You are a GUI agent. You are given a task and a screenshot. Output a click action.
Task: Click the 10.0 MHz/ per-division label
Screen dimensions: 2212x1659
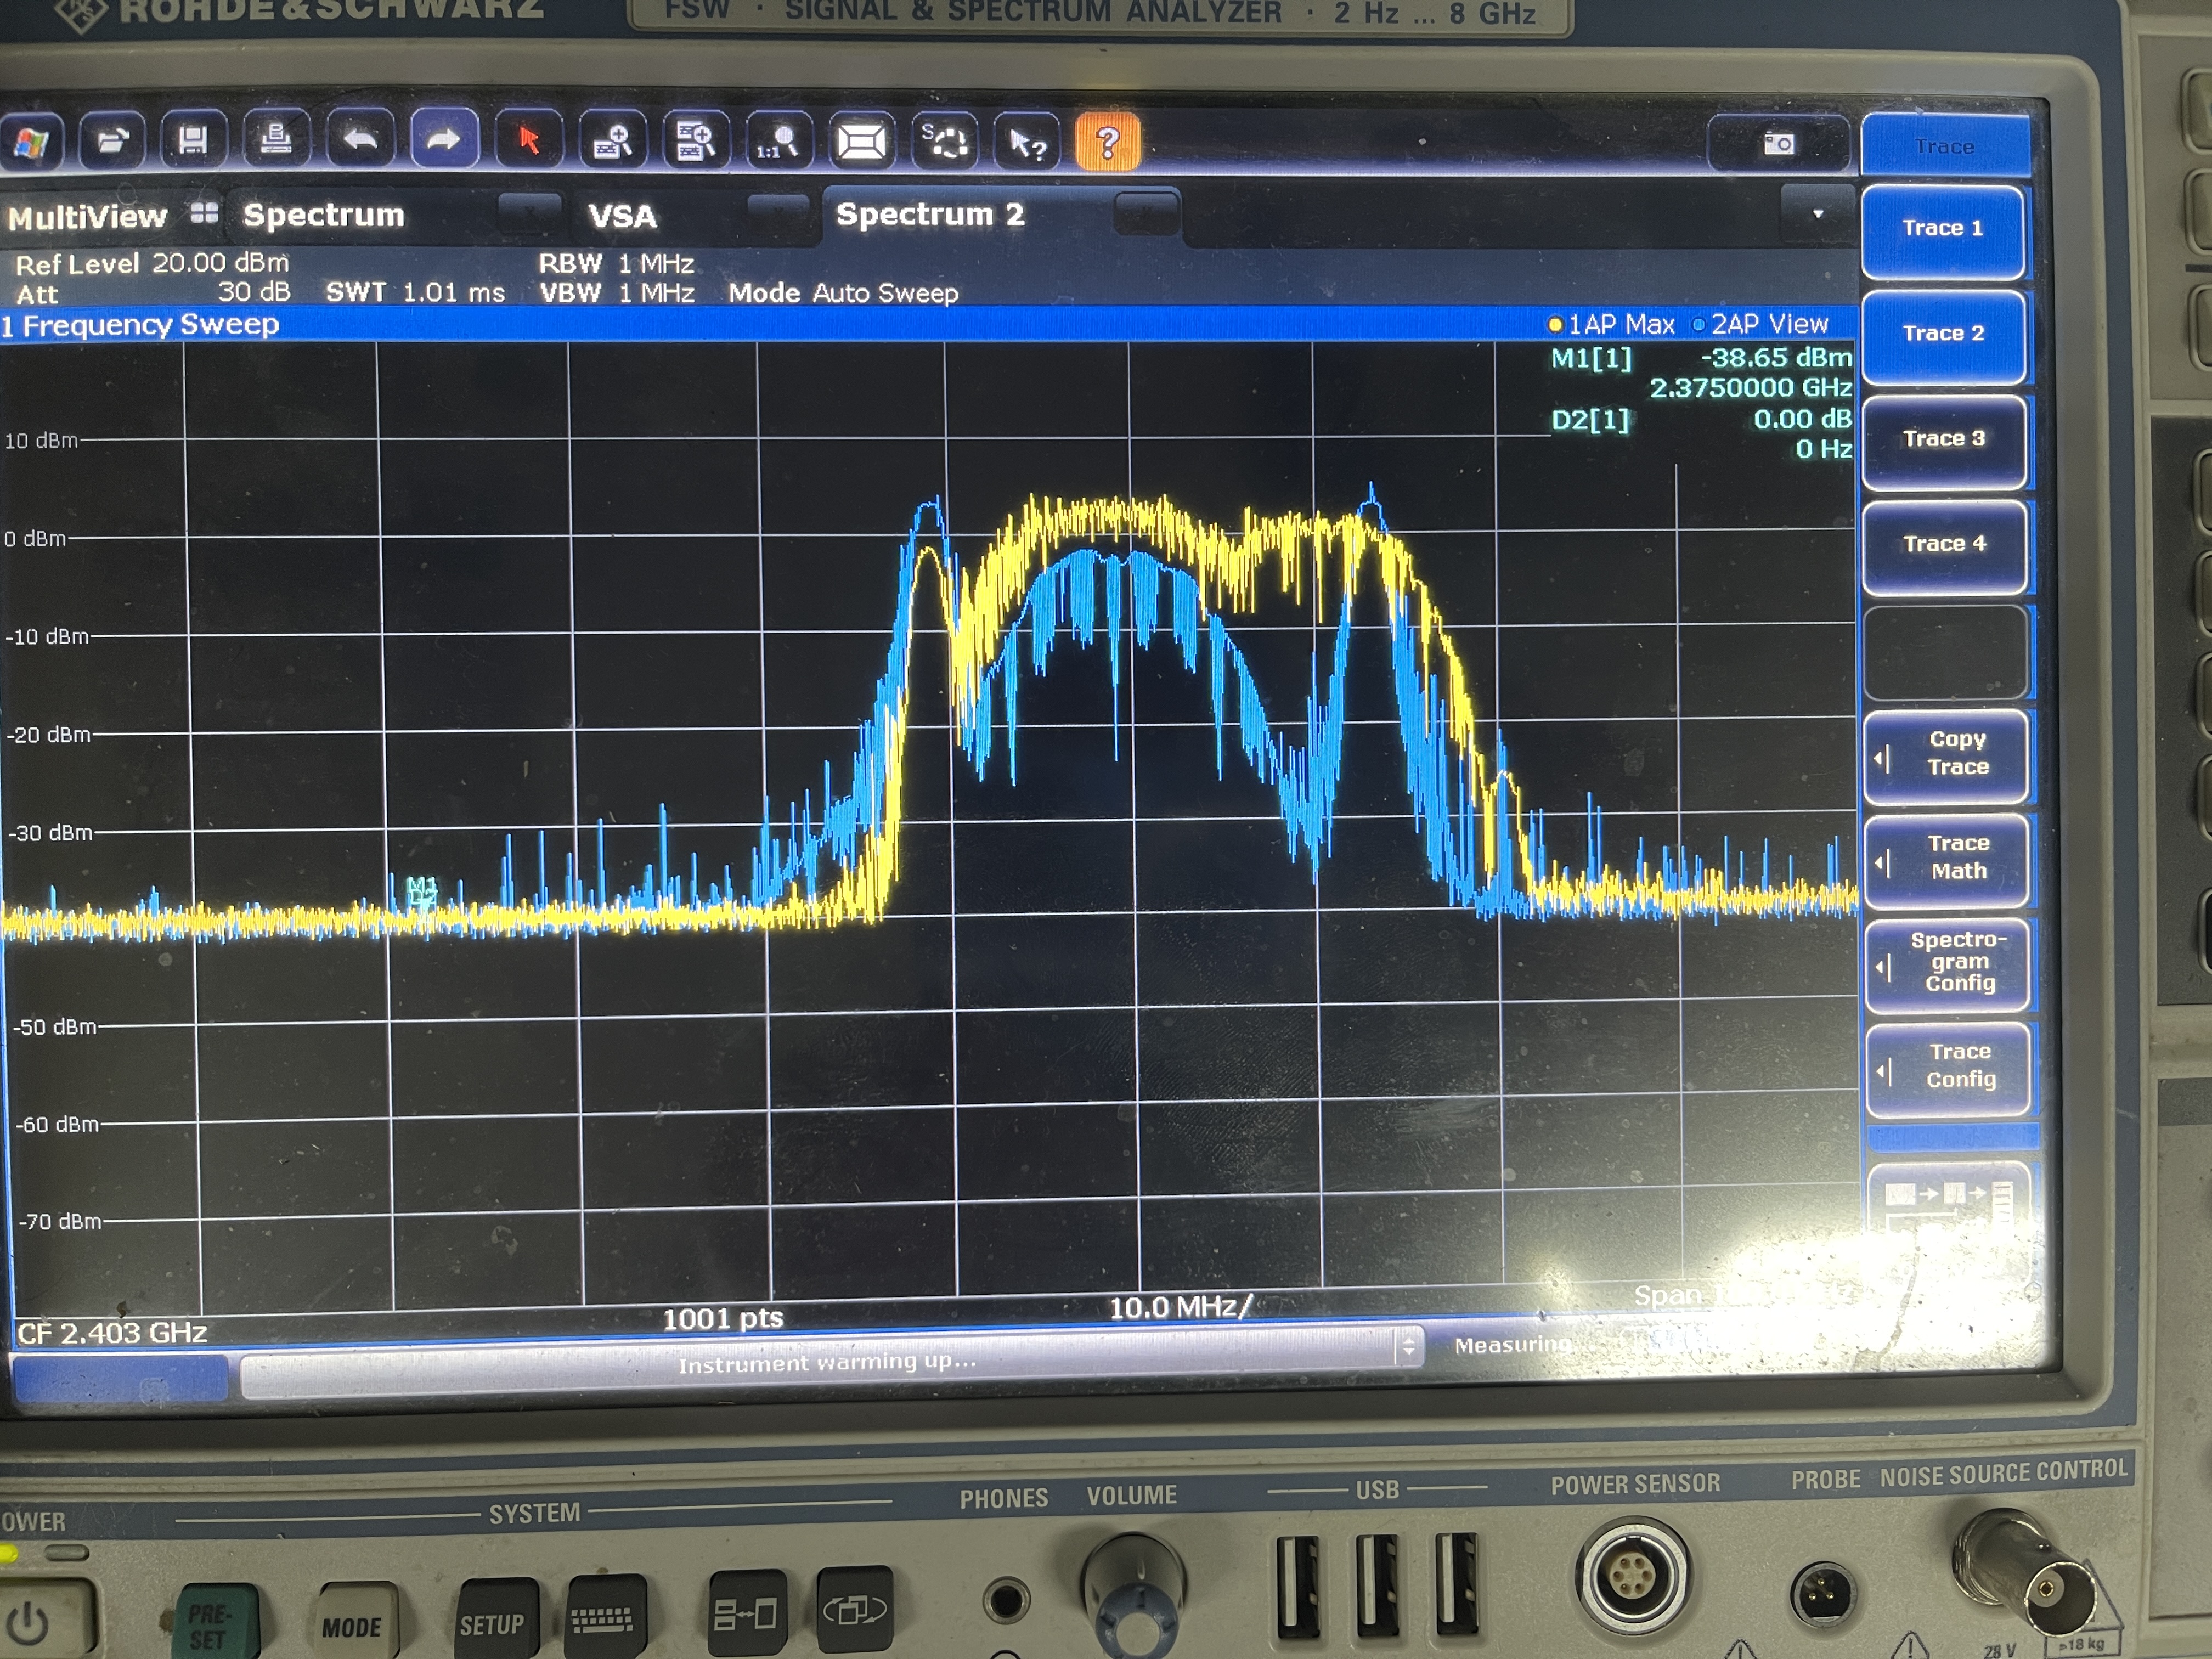[1180, 1307]
